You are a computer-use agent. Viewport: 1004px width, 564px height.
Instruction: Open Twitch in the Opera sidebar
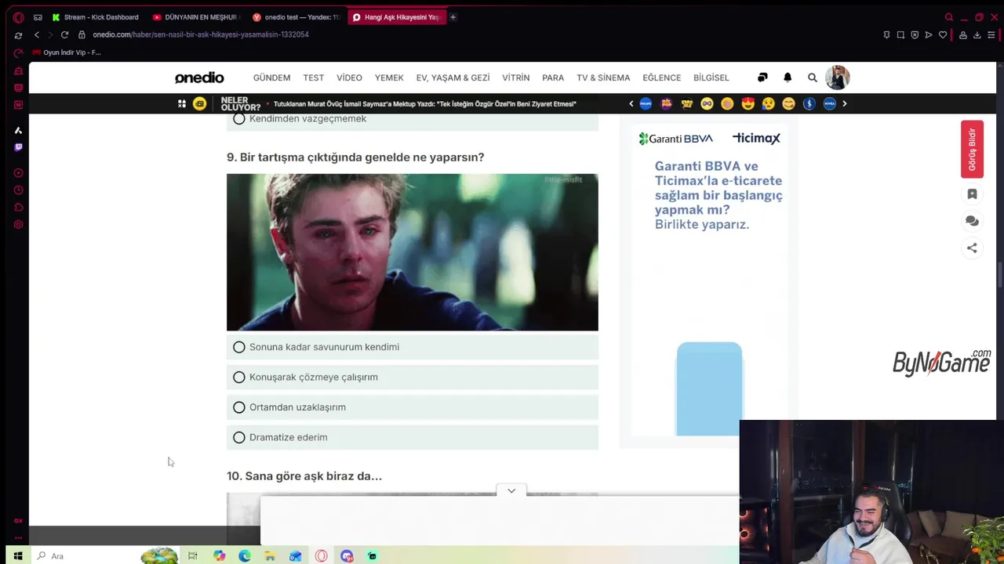[x=18, y=147]
